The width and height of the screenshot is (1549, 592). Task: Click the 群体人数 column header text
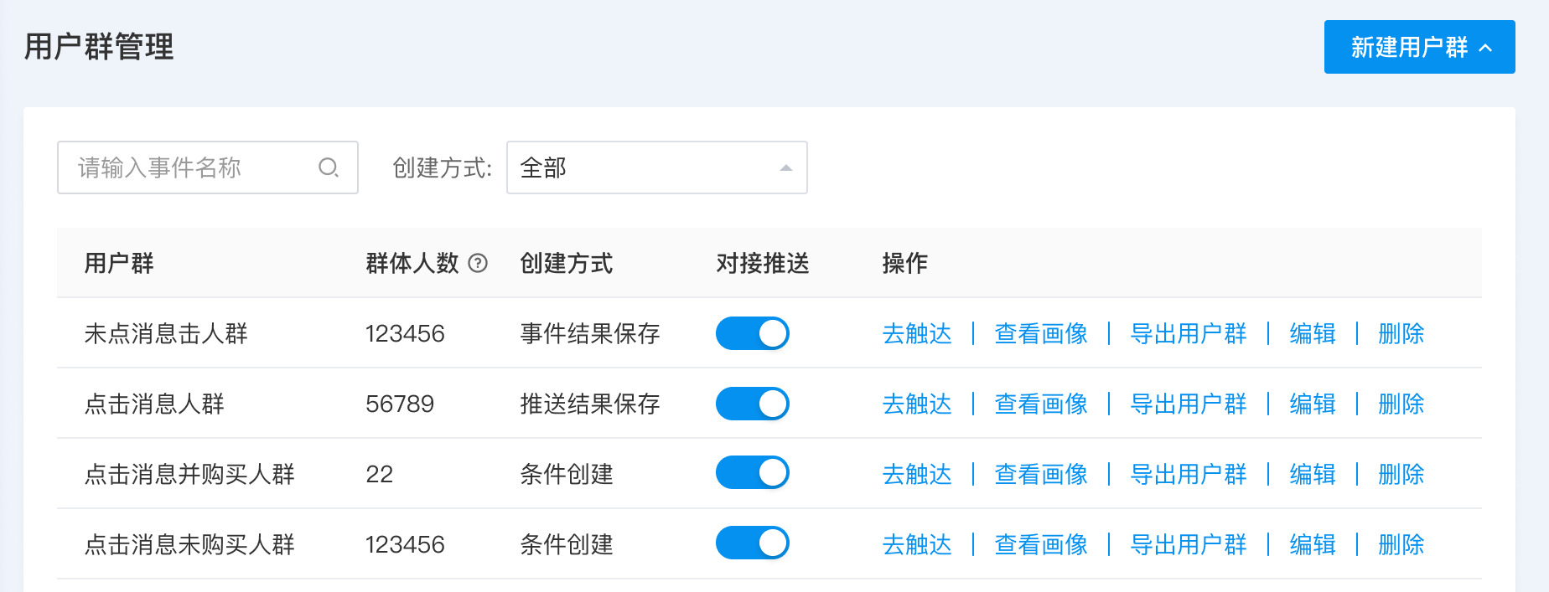(x=412, y=263)
